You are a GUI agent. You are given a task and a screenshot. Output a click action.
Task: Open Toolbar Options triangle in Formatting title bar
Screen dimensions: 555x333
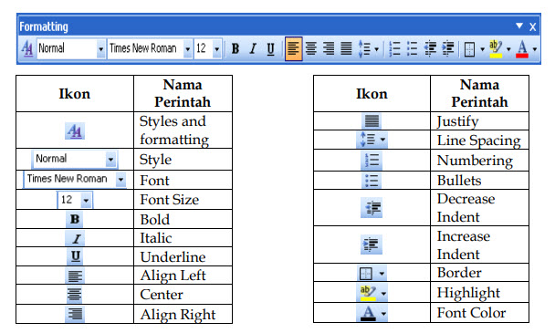click(519, 26)
